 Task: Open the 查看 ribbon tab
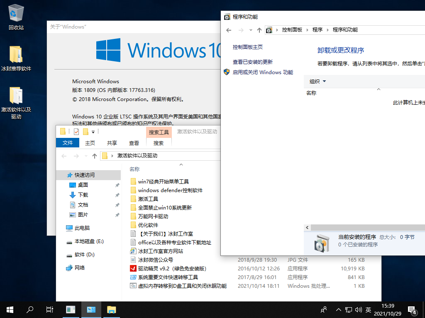(134, 143)
